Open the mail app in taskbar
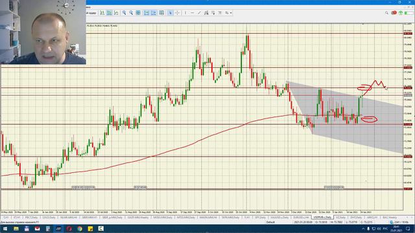Image resolution: width=415 pixels, height=233 pixels. coord(38,228)
